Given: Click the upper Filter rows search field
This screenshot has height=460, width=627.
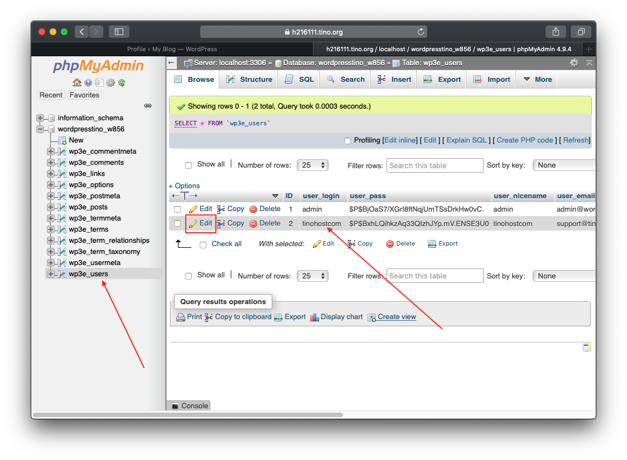Looking at the screenshot, I should 435,165.
